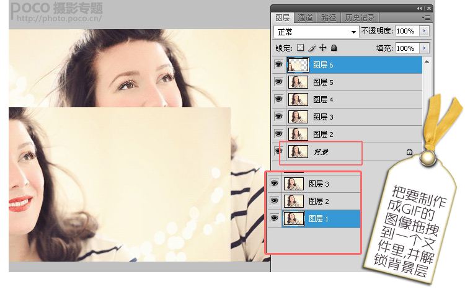Click the lock transparent pixels icon
Viewport: 465px width, 292px height.
click(x=301, y=48)
